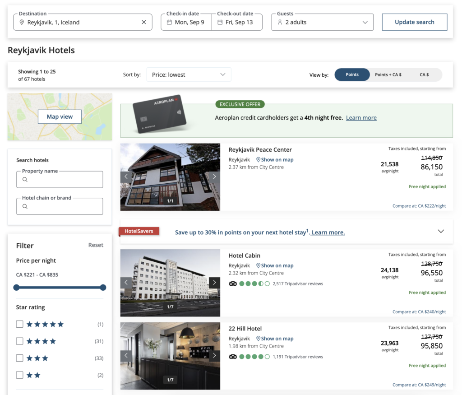Switch to the CA $ view tab
Image resolution: width=462 pixels, height=395 pixels.
[424, 74]
